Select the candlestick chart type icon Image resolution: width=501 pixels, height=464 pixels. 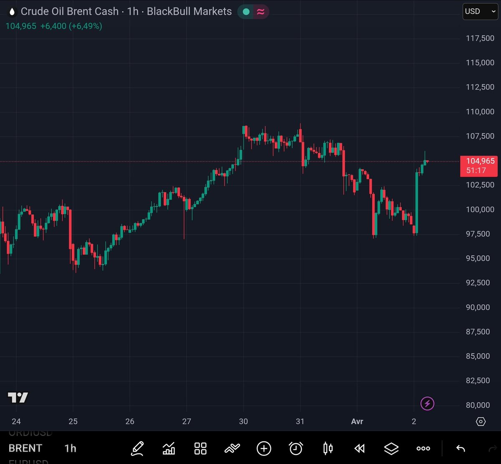click(x=328, y=449)
